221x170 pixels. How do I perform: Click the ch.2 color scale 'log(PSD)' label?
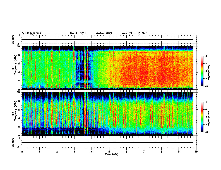(209, 118)
